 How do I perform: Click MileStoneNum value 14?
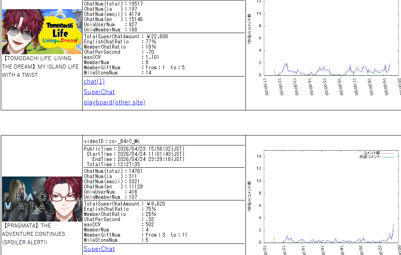[x=149, y=73]
